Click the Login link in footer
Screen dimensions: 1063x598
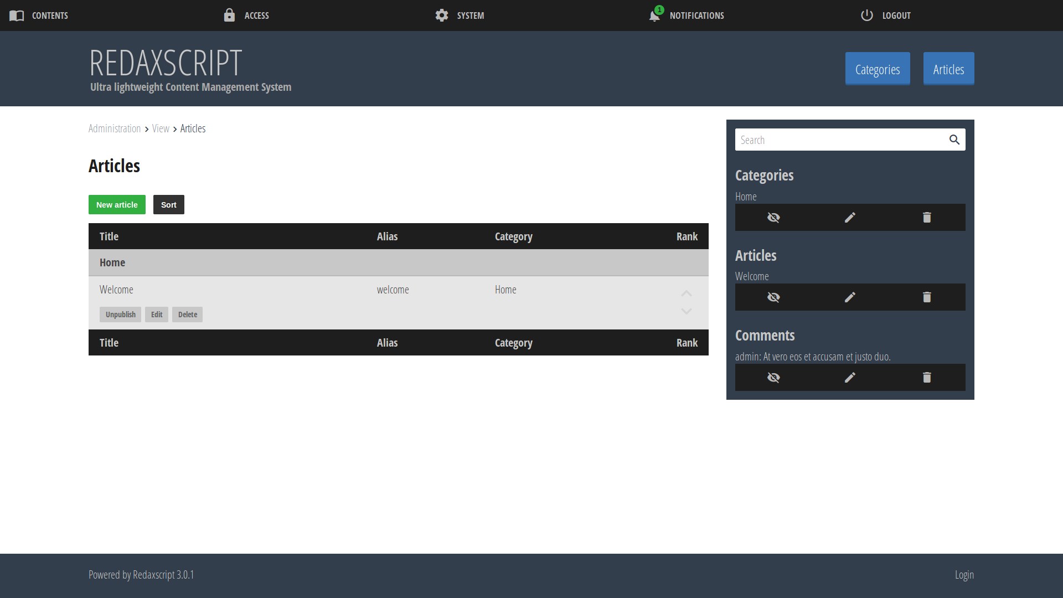point(964,575)
